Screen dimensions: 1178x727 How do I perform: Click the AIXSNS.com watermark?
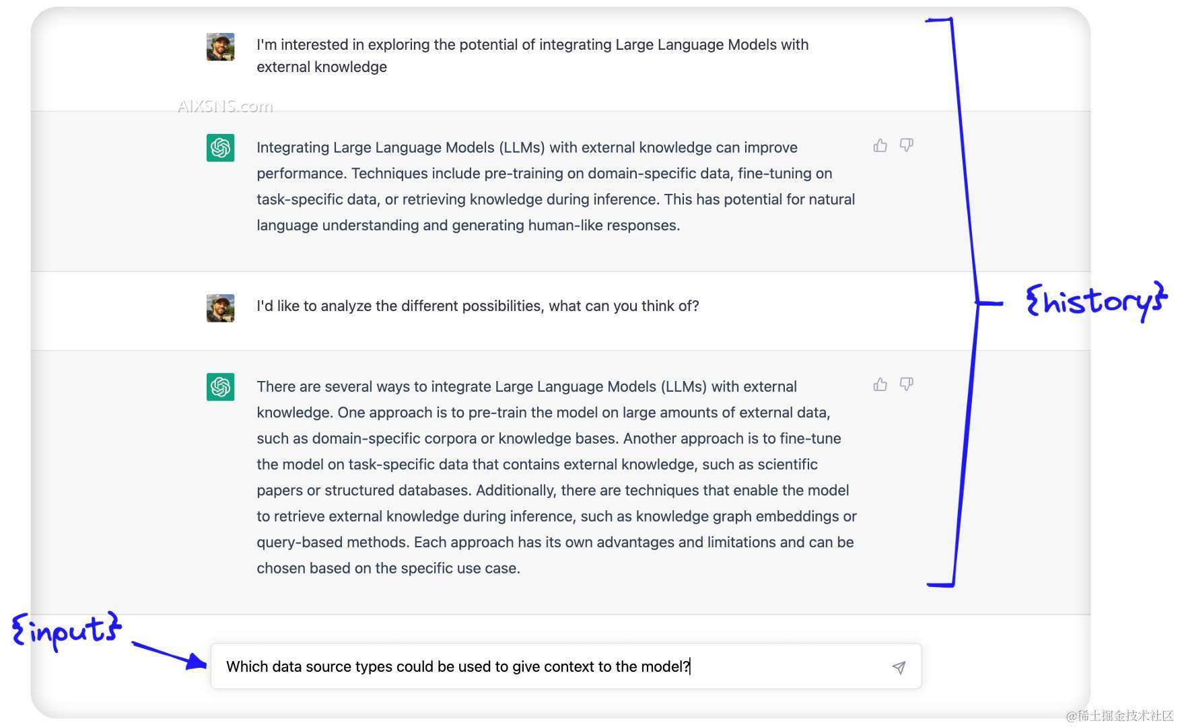point(225,106)
